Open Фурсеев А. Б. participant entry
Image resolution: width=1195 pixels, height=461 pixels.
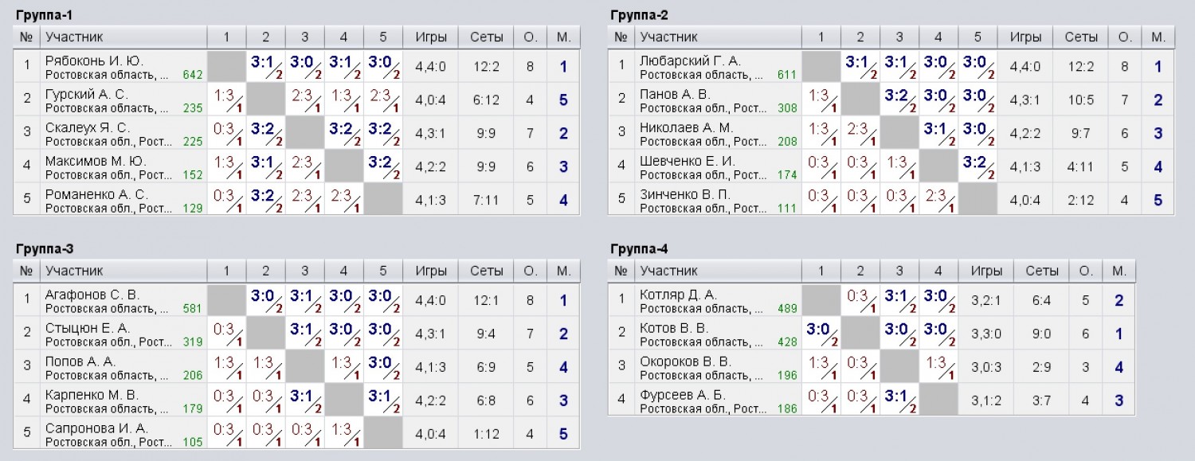683,396
